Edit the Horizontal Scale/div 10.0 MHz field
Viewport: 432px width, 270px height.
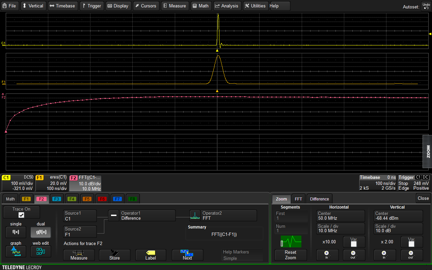pos(341,229)
